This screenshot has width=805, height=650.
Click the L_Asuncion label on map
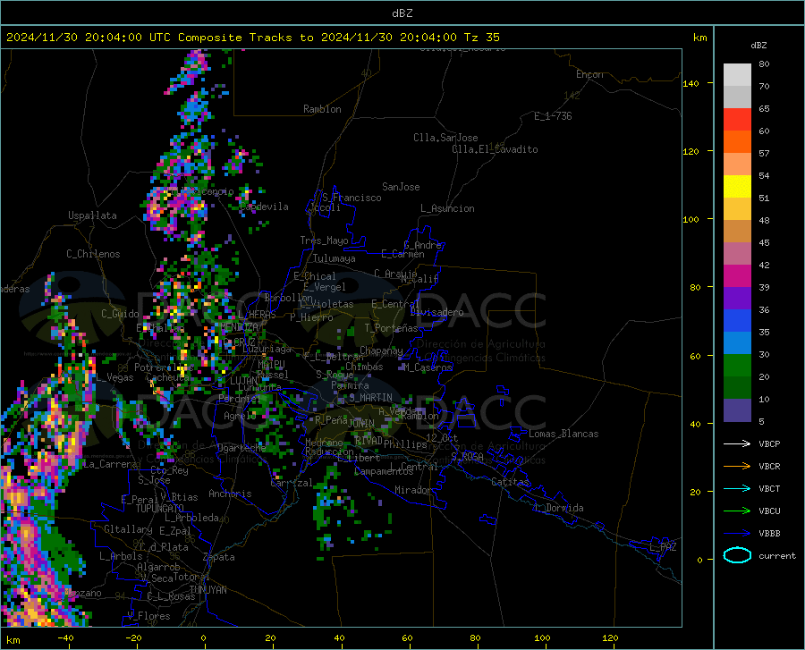coord(447,208)
